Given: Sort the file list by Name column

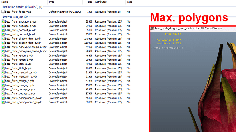Looking at the screenshot, I should pyautogui.click(x=5, y=2).
